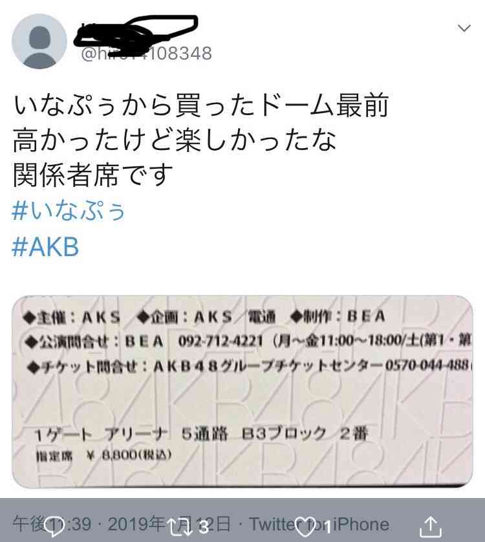Tap the scribbled-out display name
The image size is (485, 542).
tap(136, 31)
